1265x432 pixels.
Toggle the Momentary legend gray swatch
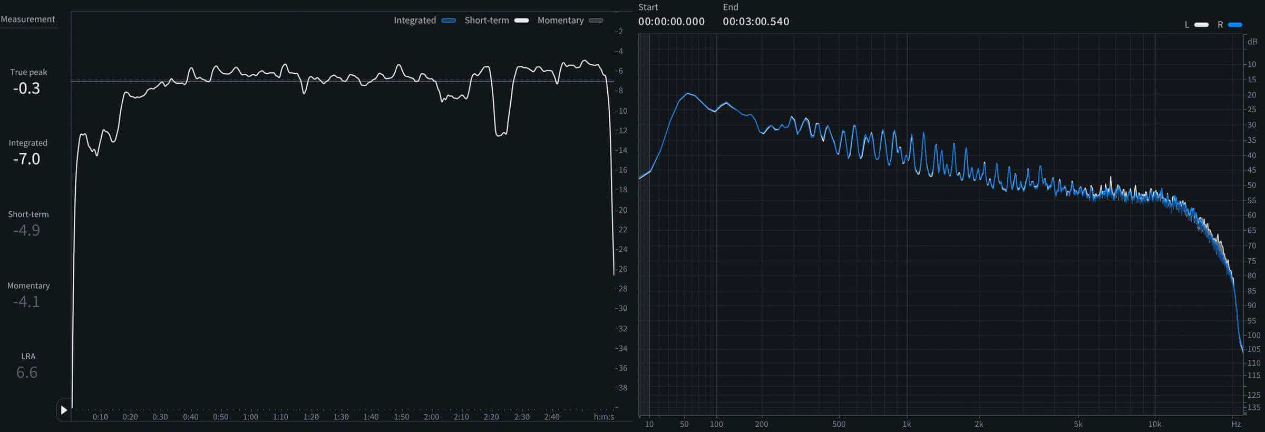click(596, 21)
